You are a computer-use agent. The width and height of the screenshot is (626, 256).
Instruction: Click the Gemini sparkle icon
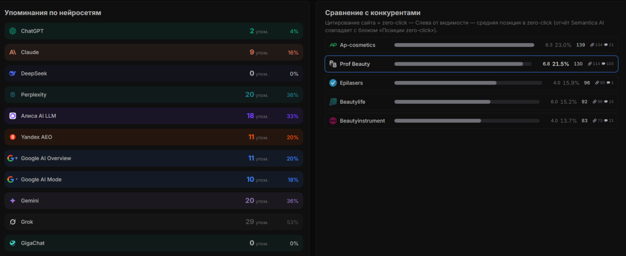point(13,201)
